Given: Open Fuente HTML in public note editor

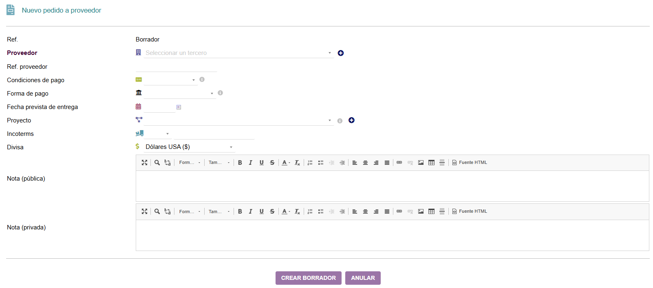Looking at the screenshot, I should tap(470, 163).
